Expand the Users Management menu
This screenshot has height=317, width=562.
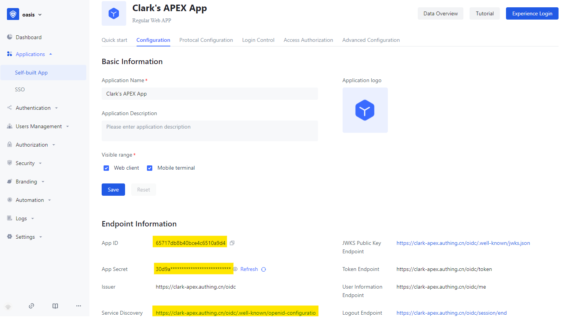38,126
